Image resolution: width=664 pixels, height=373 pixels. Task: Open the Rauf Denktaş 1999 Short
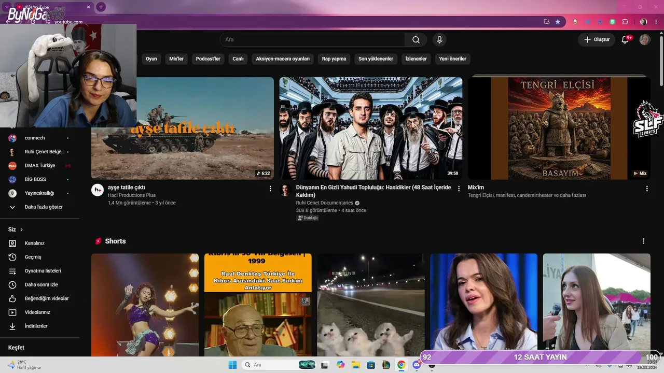click(258, 305)
